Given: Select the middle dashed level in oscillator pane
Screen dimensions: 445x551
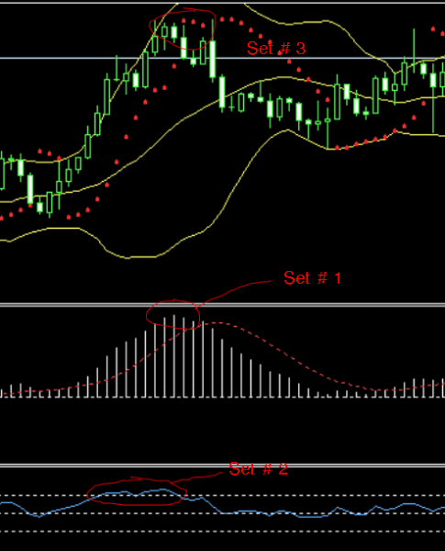Looking at the screenshot, I should click(222, 513).
